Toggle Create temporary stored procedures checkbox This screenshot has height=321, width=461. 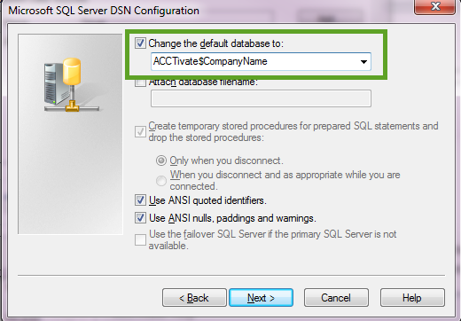[140, 131]
